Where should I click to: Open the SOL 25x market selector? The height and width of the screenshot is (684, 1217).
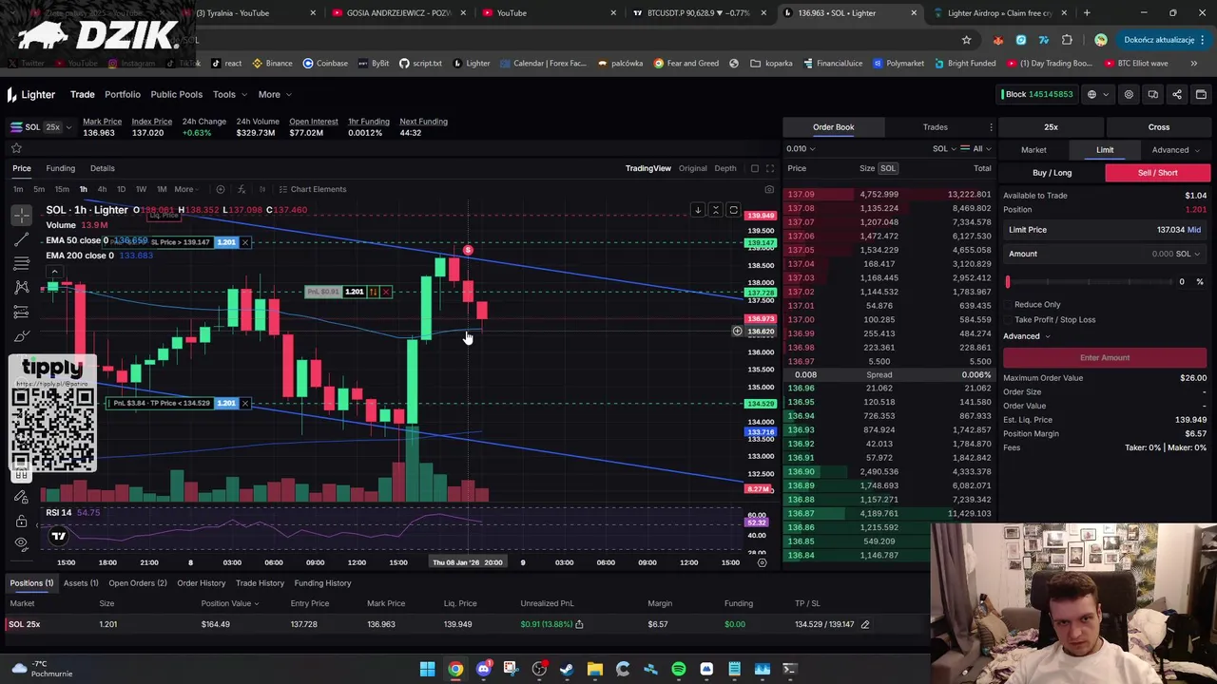click(x=40, y=127)
